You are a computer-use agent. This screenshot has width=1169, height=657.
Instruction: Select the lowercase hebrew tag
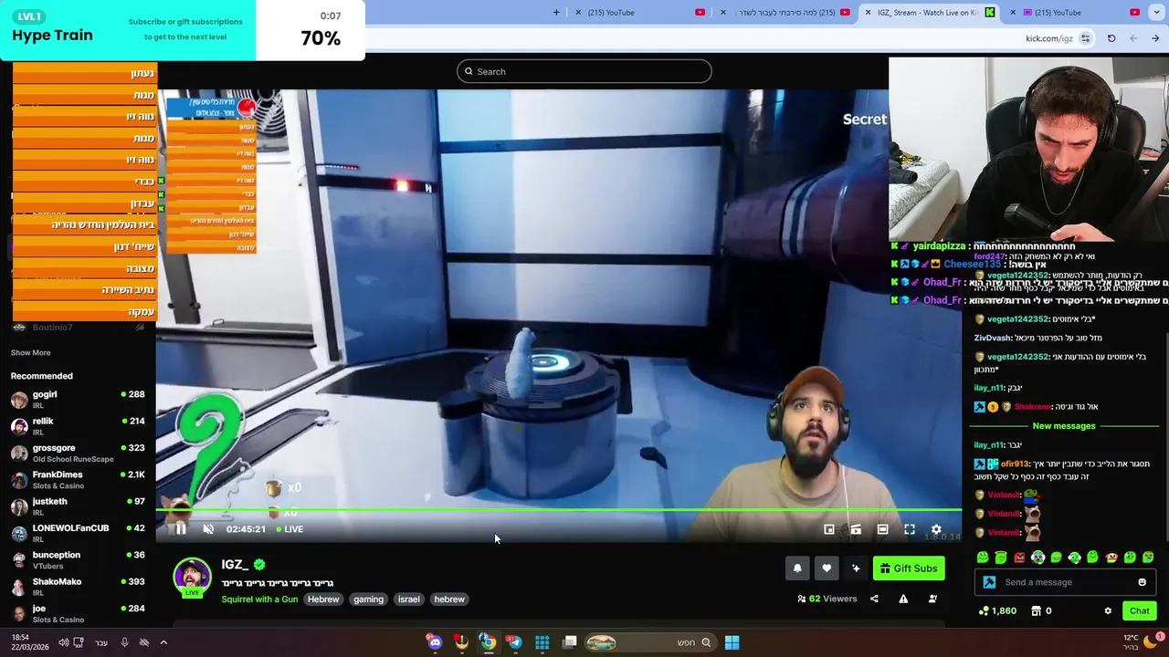click(449, 600)
